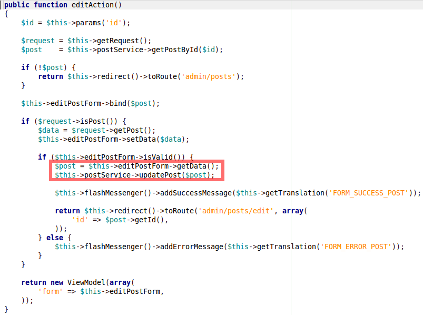Place cursor on the params('id') string
This screenshot has width=423, height=315.
pos(116,23)
